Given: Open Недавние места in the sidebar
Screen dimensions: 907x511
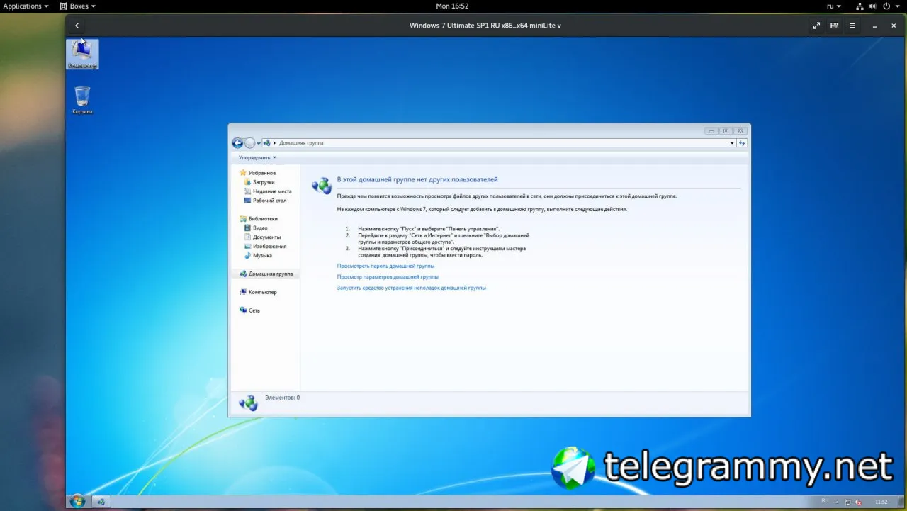Looking at the screenshot, I should [272, 191].
